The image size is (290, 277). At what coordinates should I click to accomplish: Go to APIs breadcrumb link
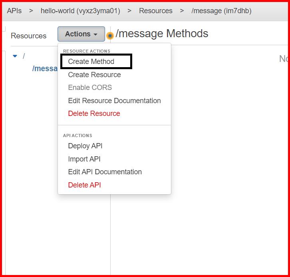(x=14, y=11)
